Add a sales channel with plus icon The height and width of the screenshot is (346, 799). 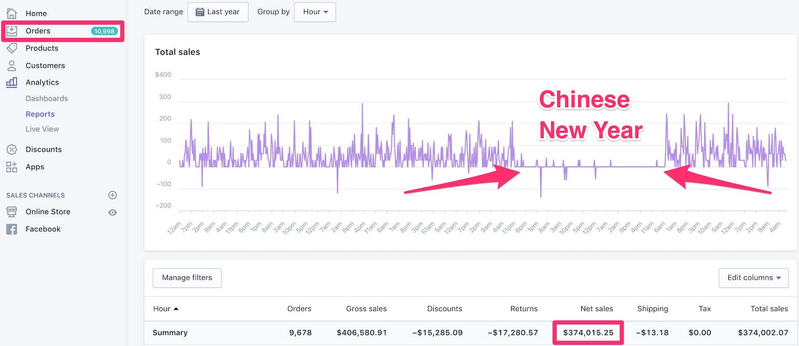(x=113, y=195)
